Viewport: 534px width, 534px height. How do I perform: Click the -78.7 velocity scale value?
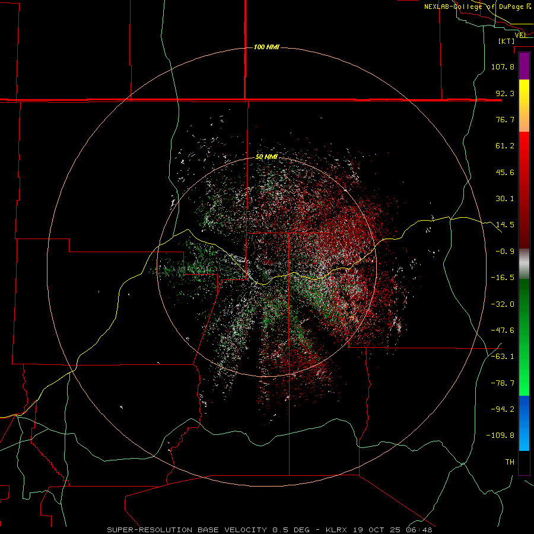tap(503, 383)
